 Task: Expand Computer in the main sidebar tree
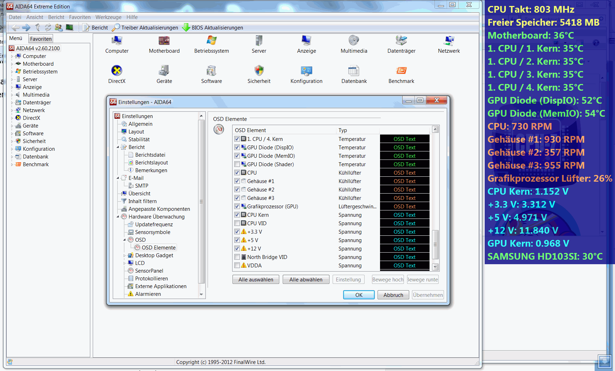tap(12, 56)
